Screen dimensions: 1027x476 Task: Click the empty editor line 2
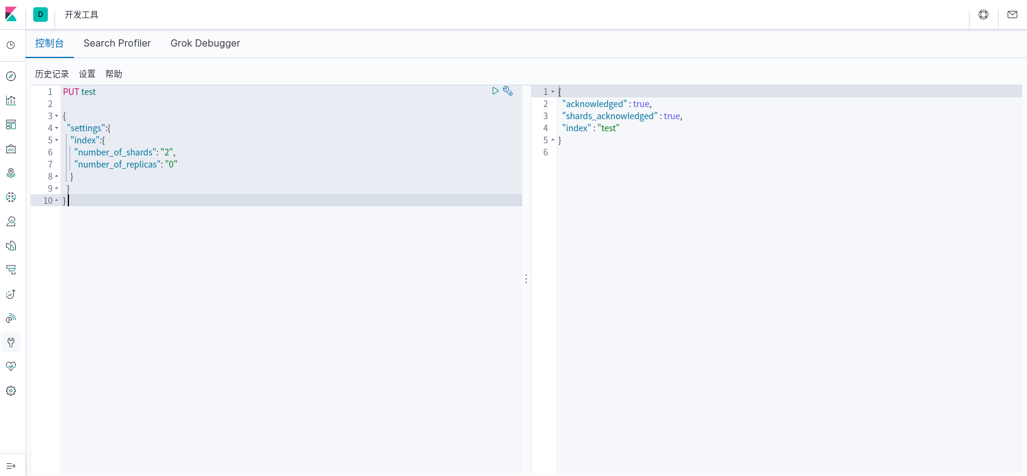[291, 104]
